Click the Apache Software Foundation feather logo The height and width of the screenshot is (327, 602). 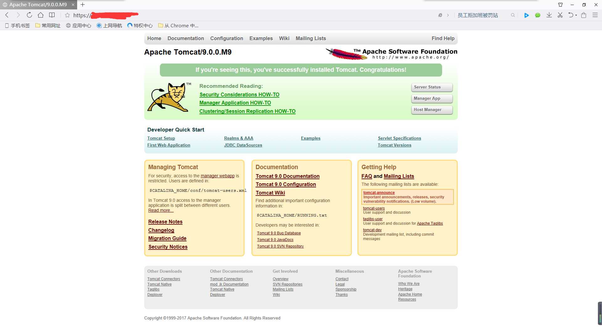pos(391,54)
